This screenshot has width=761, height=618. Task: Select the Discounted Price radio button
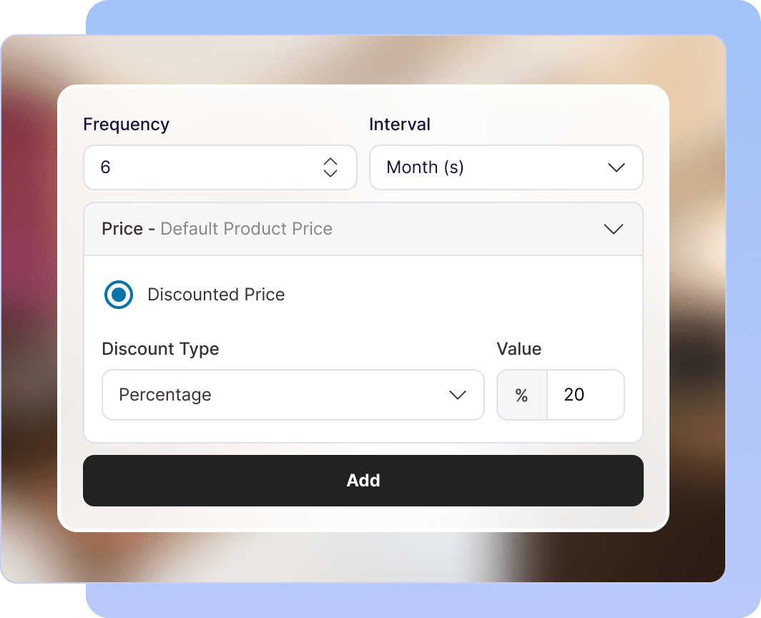119,295
